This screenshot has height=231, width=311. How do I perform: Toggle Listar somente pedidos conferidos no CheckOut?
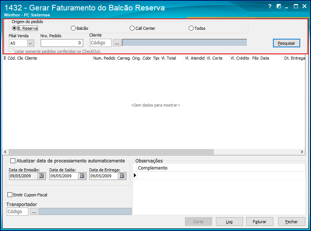11,51
